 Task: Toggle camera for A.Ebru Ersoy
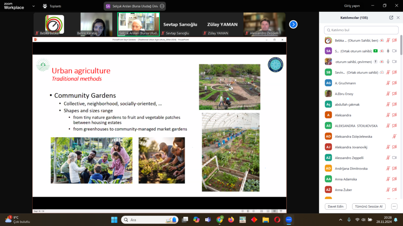(x=394, y=93)
